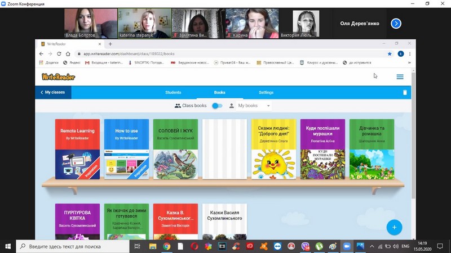Toggle between Class books and My books
451x253 pixels.
(217, 106)
